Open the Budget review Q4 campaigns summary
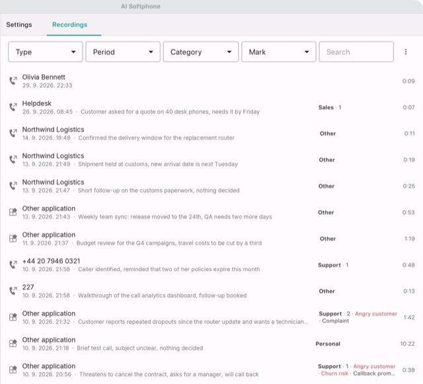The image size is (423, 384). (169, 243)
